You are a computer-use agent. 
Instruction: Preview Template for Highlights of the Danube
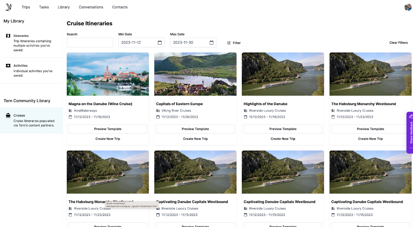[283, 129]
